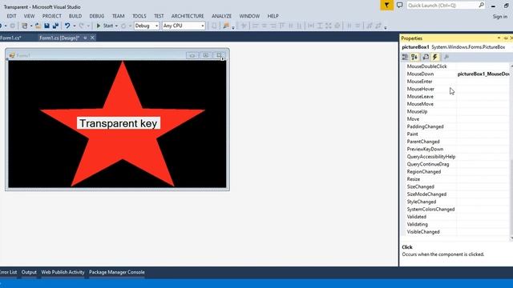The image size is (513, 288).
Task: Open the EDIT menu
Action: point(11,16)
